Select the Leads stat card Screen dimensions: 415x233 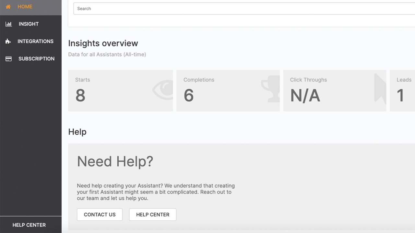tap(402, 91)
